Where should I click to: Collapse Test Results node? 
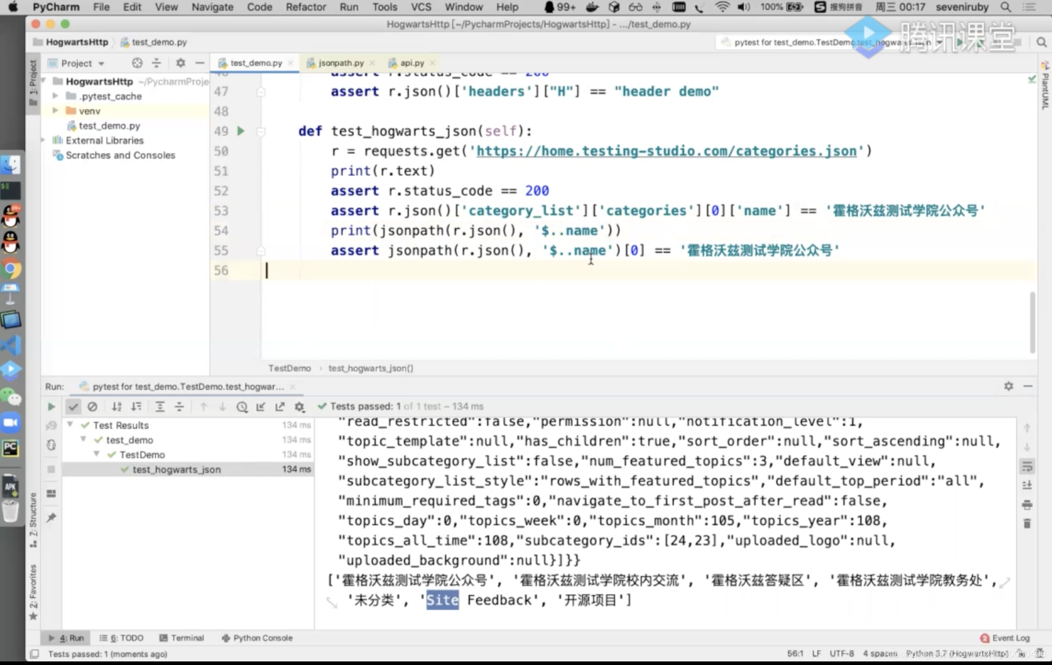(70, 425)
